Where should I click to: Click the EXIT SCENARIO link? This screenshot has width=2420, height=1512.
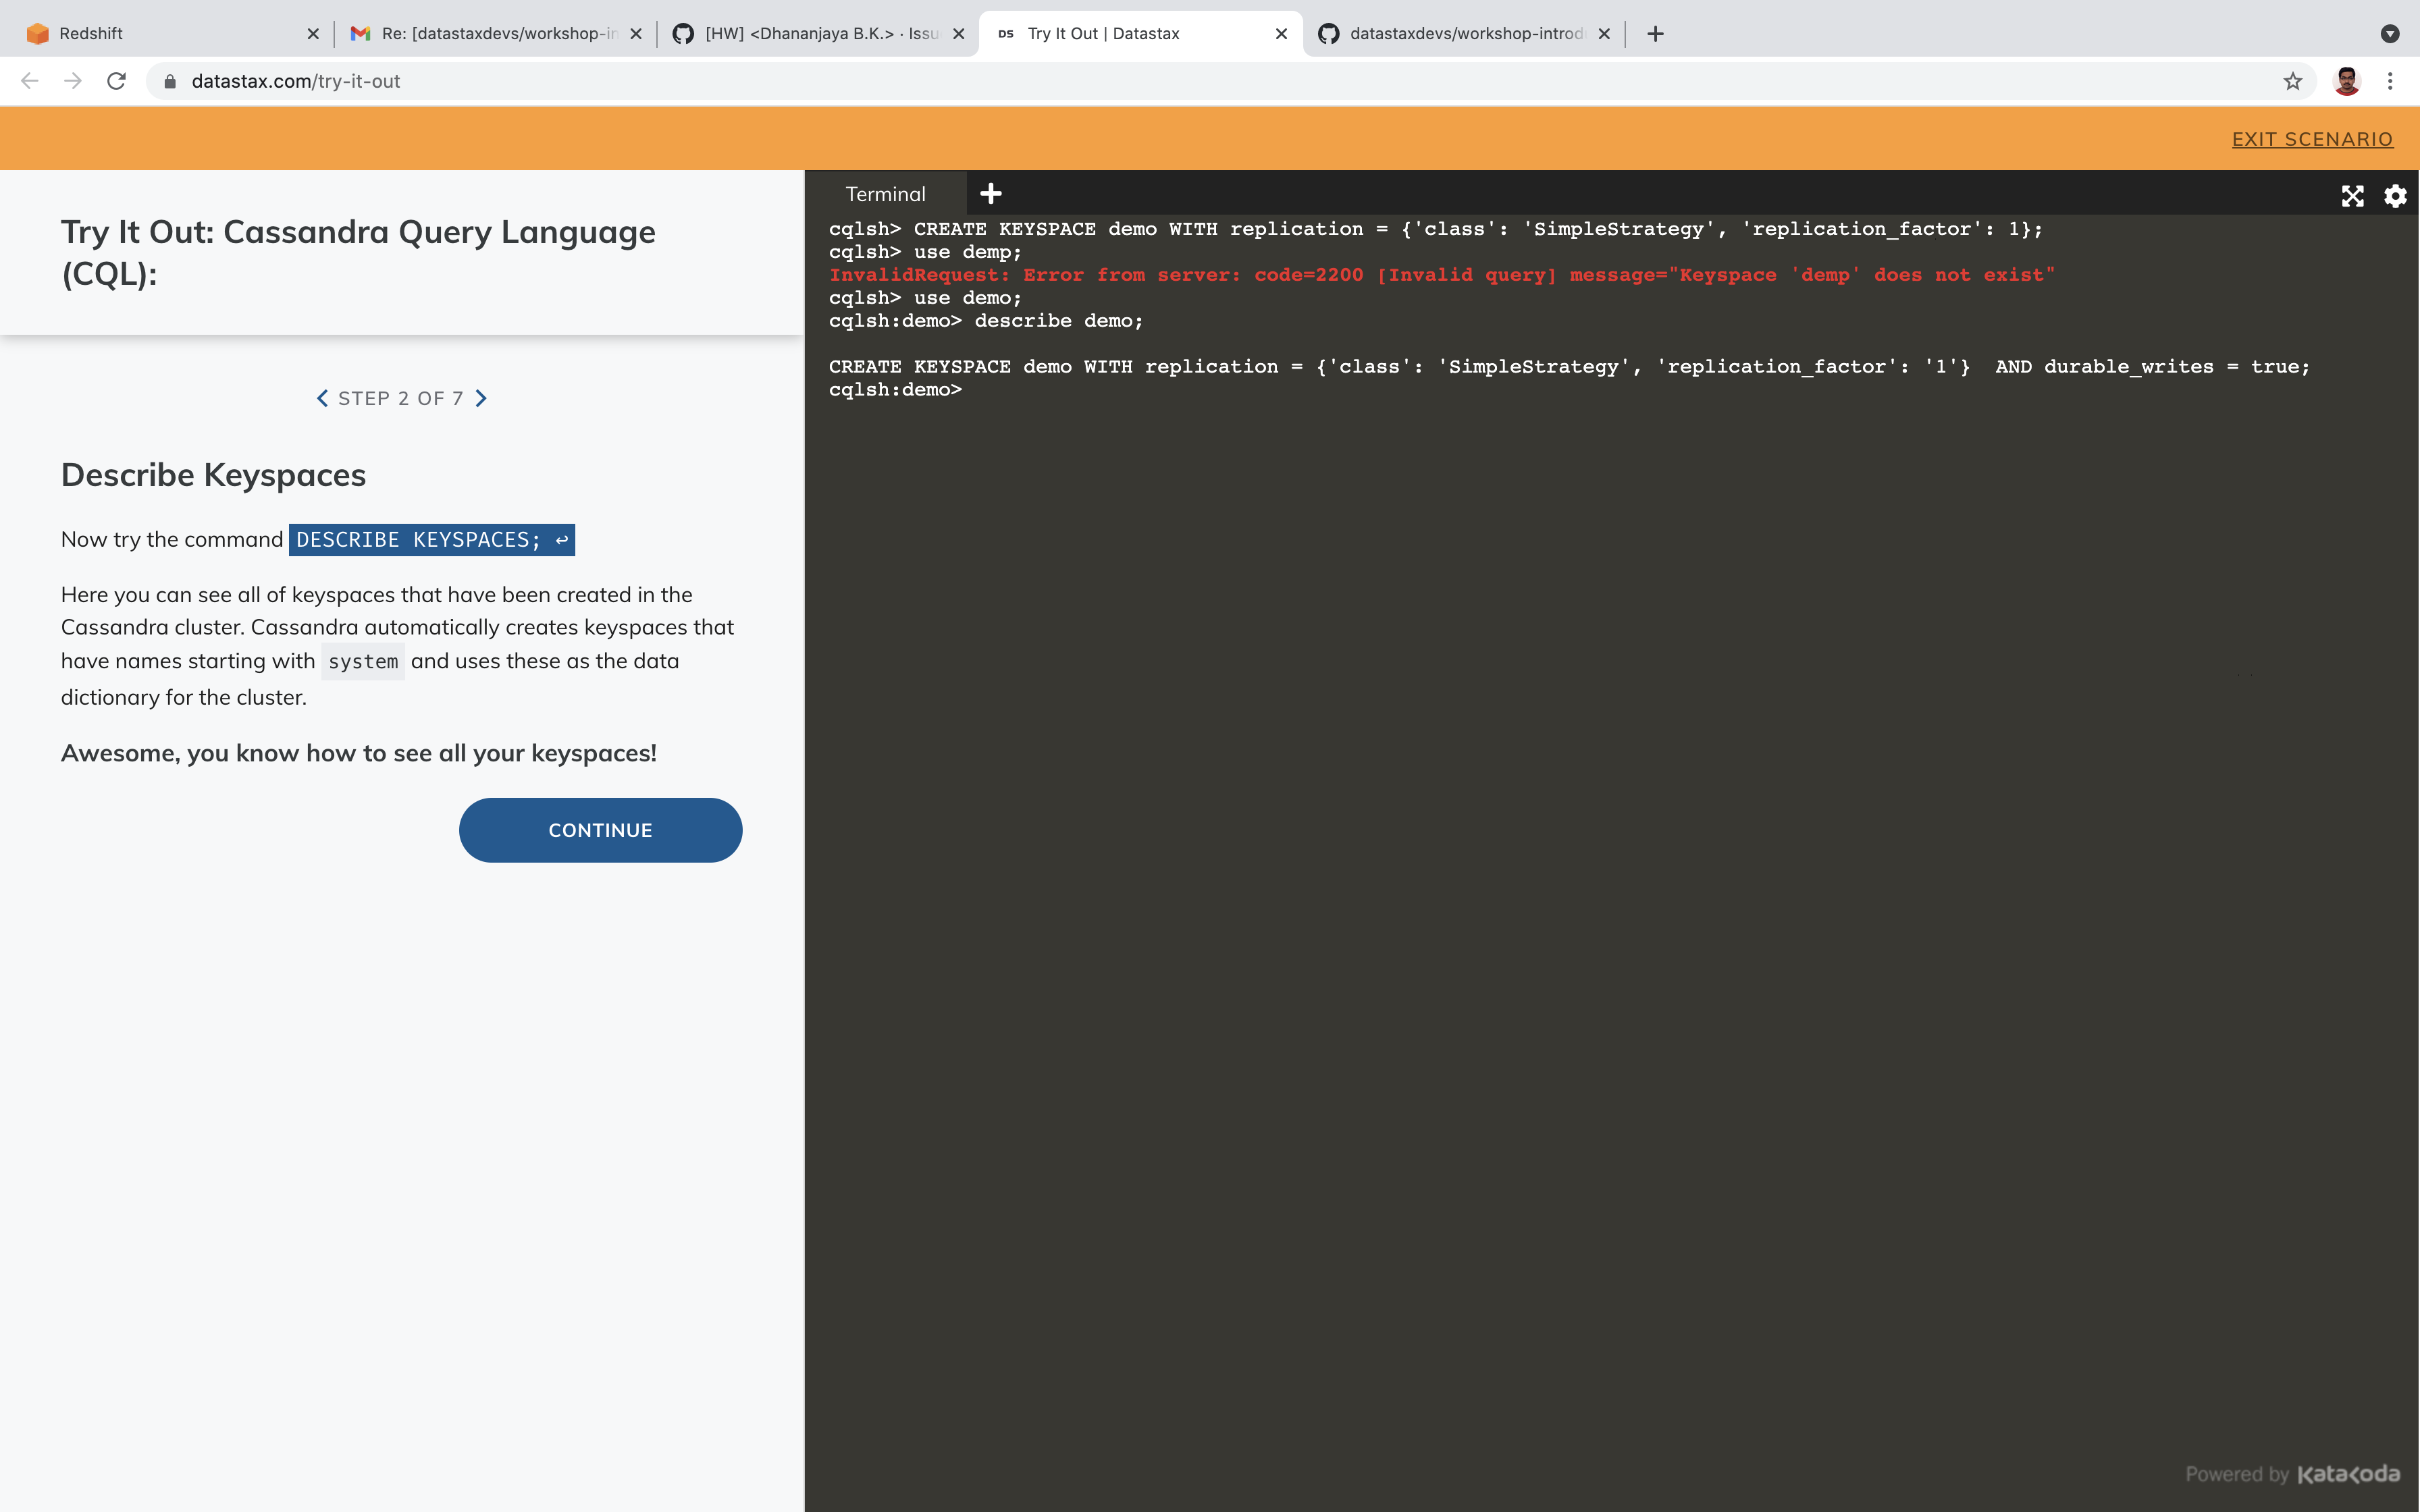point(2313,139)
